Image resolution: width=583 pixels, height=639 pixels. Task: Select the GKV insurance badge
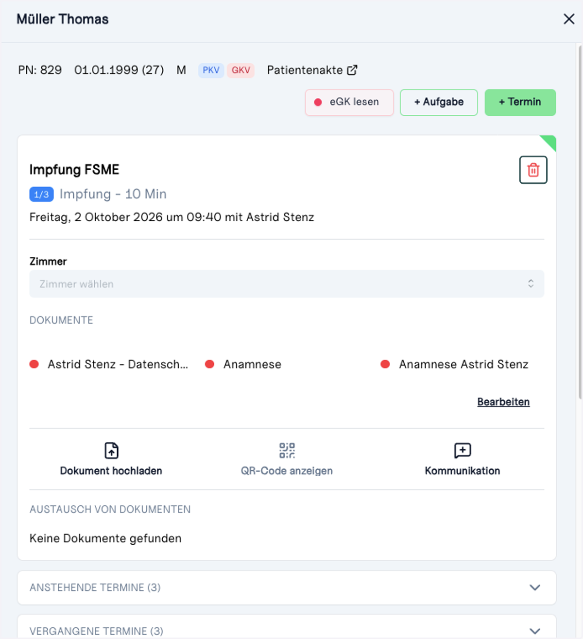click(x=240, y=70)
